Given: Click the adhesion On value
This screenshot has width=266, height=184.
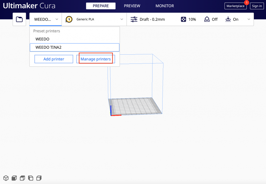Looking at the screenshot, I should pyautogui.click(x=236, y=19).
